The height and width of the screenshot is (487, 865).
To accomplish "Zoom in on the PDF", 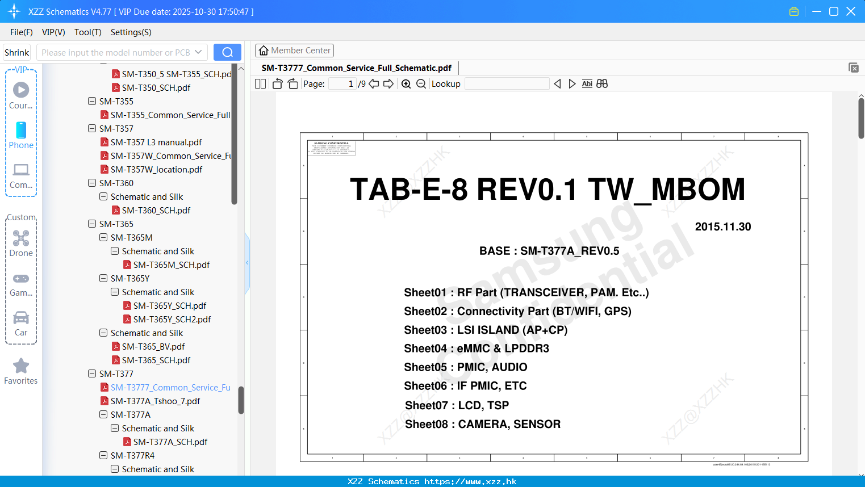I will pos(406,83).
